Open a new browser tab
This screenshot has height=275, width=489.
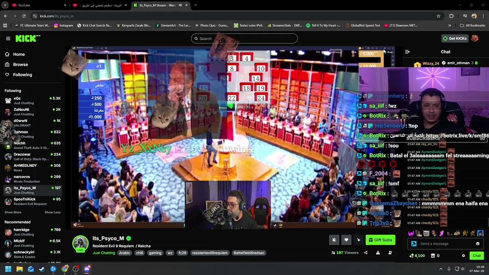tap(195, 5)
